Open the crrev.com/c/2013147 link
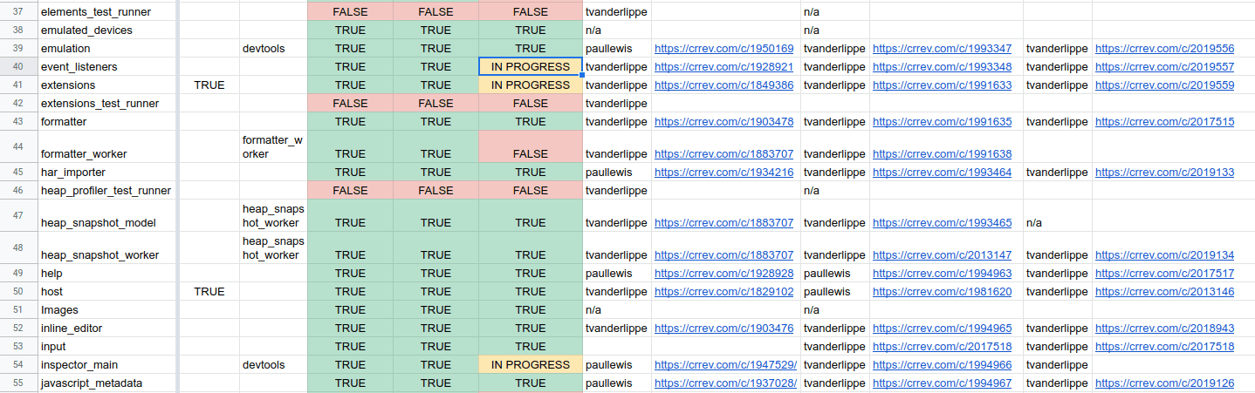Viewport: 1255px width, 393px height. 943,255
